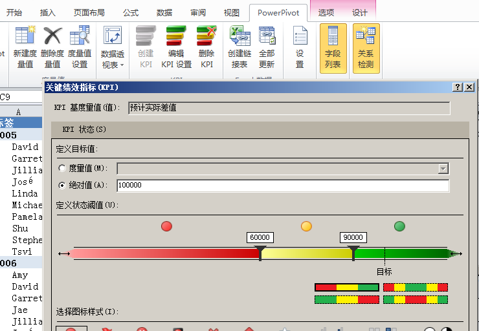The width and height of the screenshot is (479, 331).
Task: Click Create Linked Table (创建链接表)
Action: pyautogui.click(x=240, y=47)
